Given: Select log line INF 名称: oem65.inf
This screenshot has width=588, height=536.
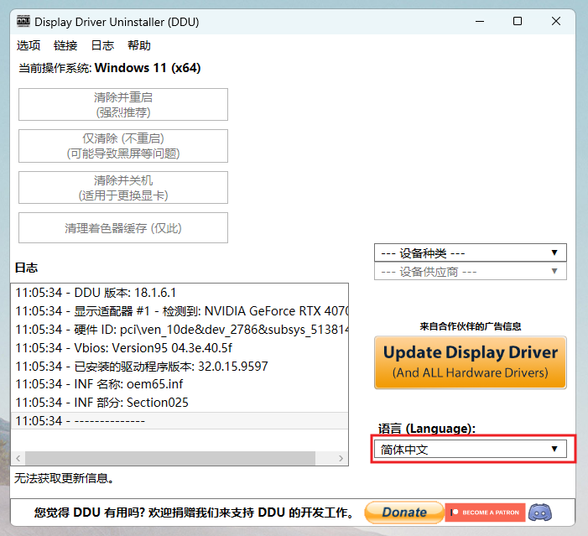Looking at the screenshot, I should (180, 384).
